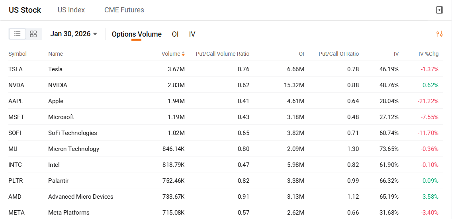Click Palantir's 752.46K volume value
452x219 pixels.
coord(174,181)
